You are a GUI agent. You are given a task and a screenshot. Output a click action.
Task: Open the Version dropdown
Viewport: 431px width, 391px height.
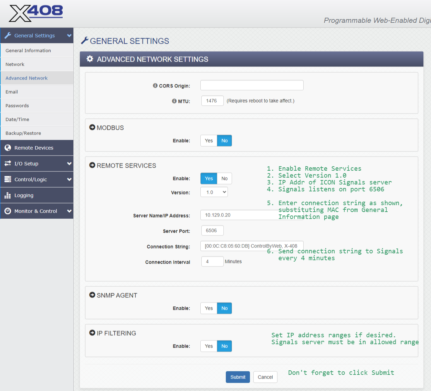pos(214,192)
